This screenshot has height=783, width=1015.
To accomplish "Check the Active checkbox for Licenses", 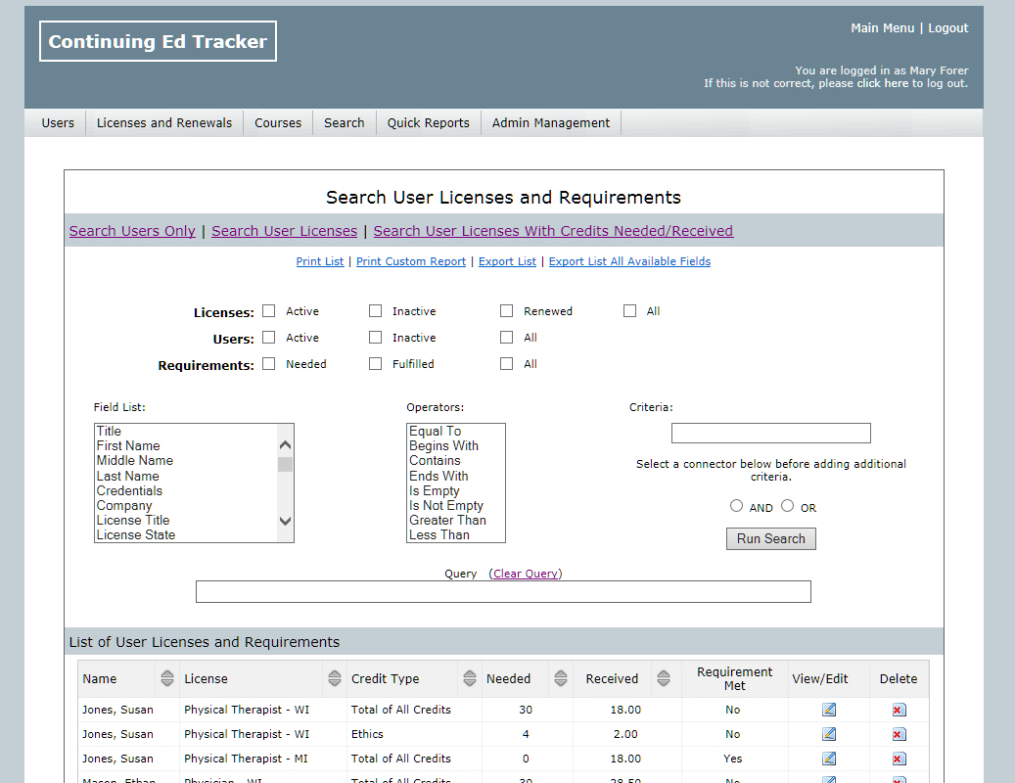I will (269, 311).
